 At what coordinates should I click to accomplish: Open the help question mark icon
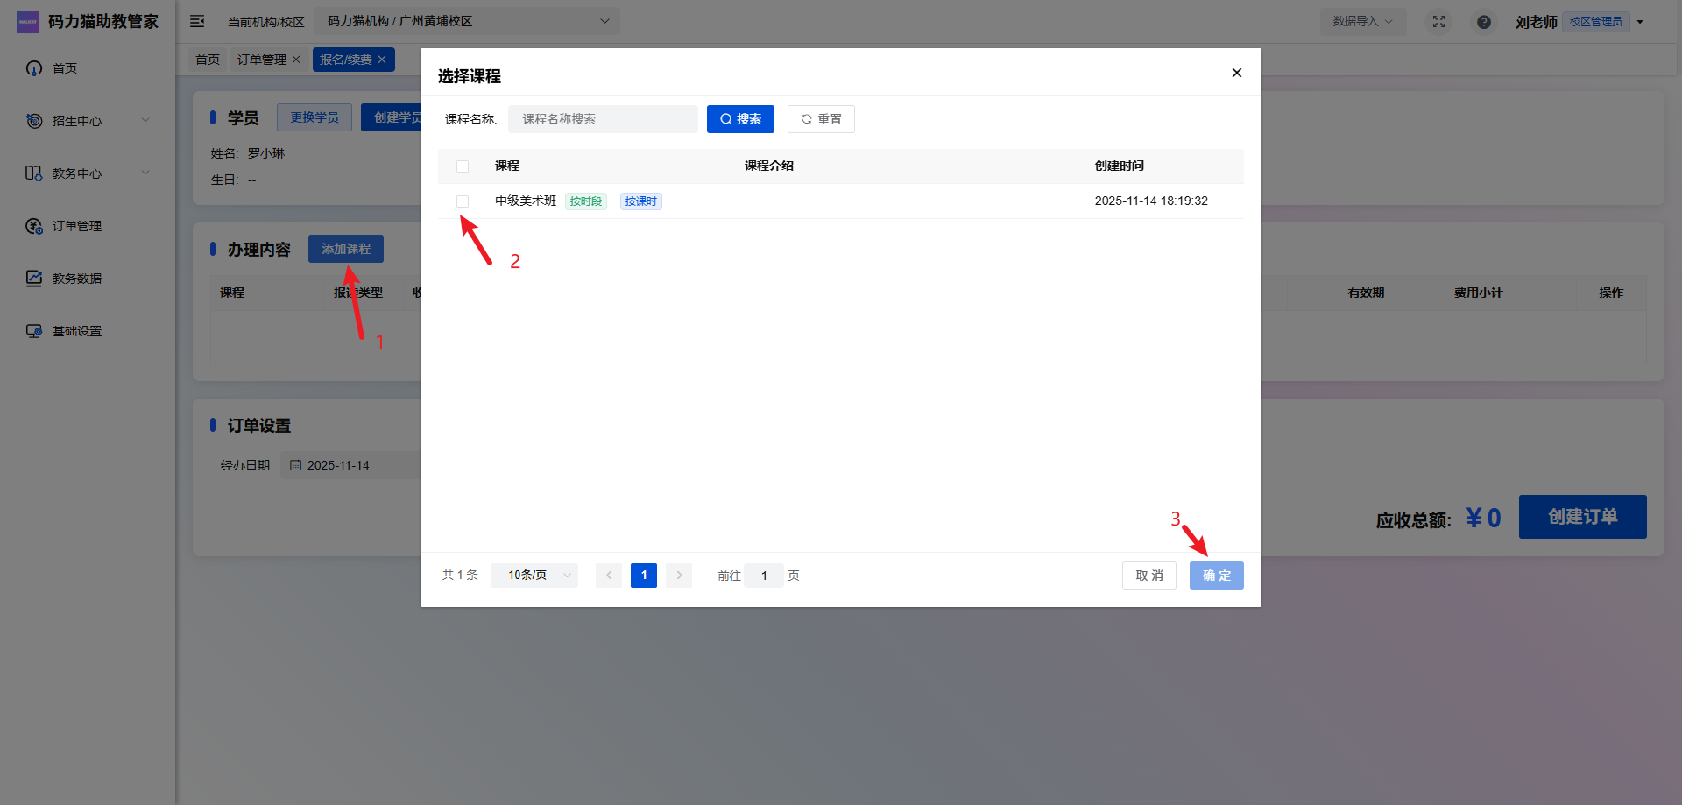1483,22
